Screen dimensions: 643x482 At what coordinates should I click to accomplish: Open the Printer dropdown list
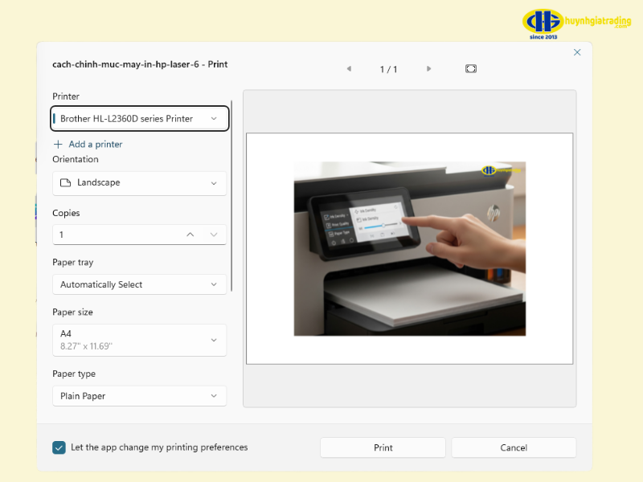point(140,119)
